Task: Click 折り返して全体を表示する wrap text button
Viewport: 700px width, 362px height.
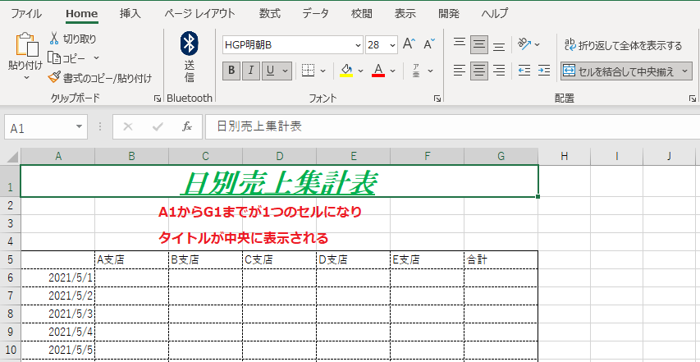Action: tap(624, 45)
